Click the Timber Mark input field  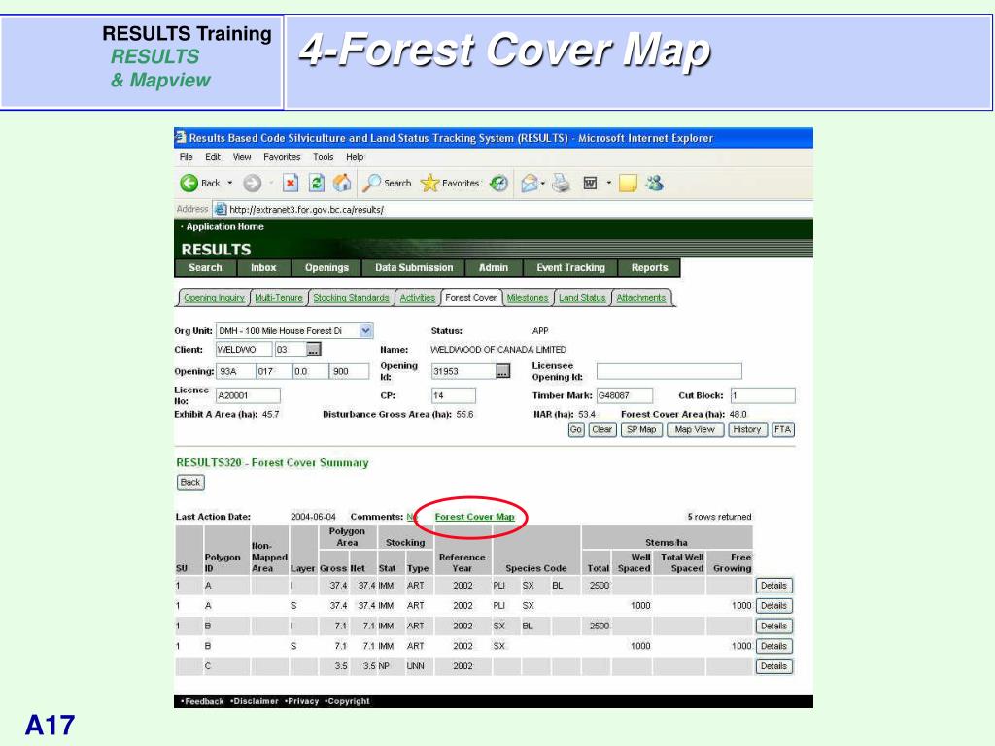(x=624, y=396)
